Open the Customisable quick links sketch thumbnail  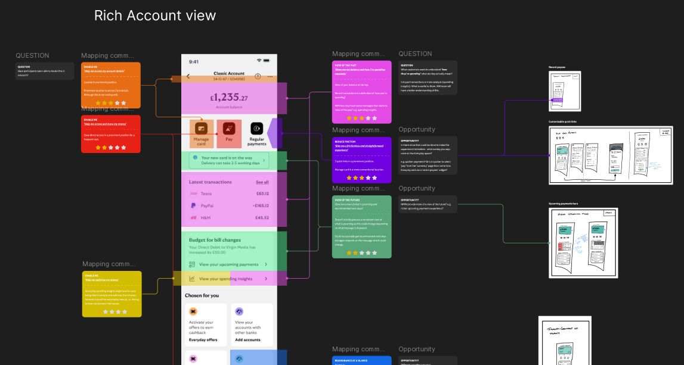pyautogui.click(x=611, y=155)
